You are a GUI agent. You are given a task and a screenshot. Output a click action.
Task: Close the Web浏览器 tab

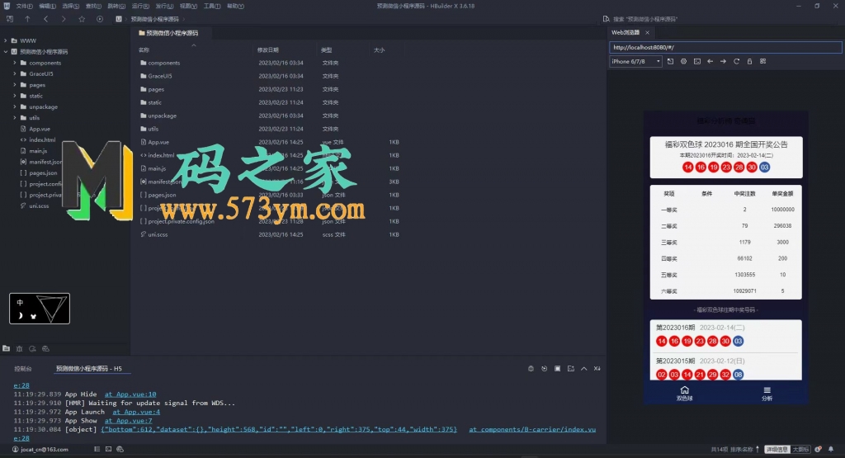click(x=647, y=33)
